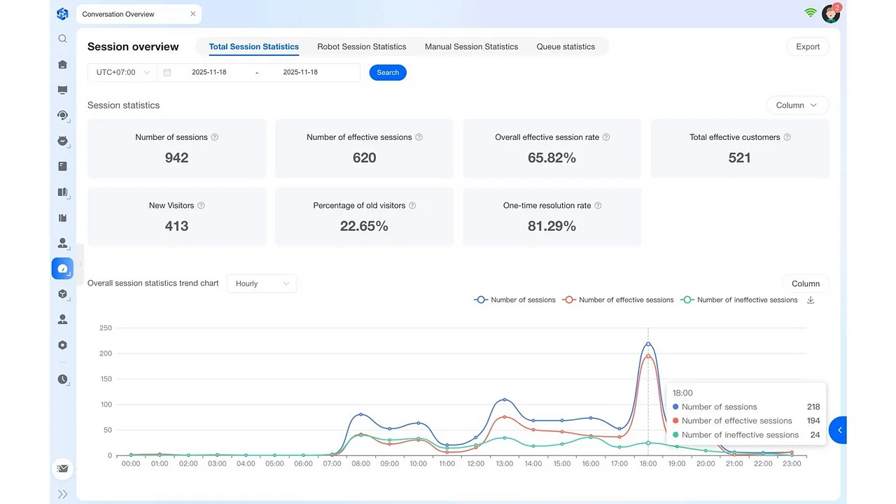Click the mail envelope icon in sidebar
The width and height of the screenshot is (896, 504).
click(x=62, y=468)
